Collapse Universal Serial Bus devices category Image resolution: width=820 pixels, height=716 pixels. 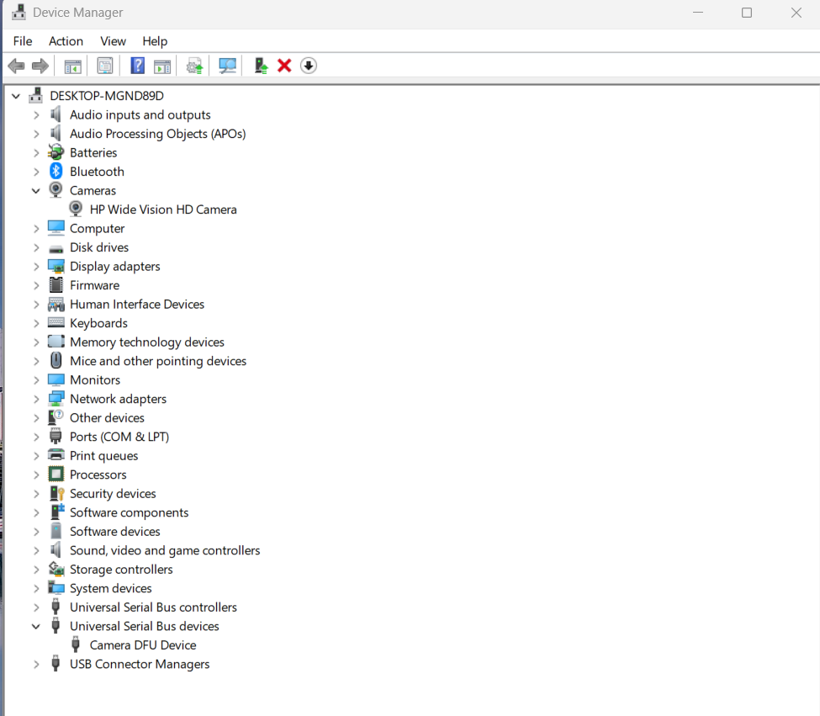[36, 627]
